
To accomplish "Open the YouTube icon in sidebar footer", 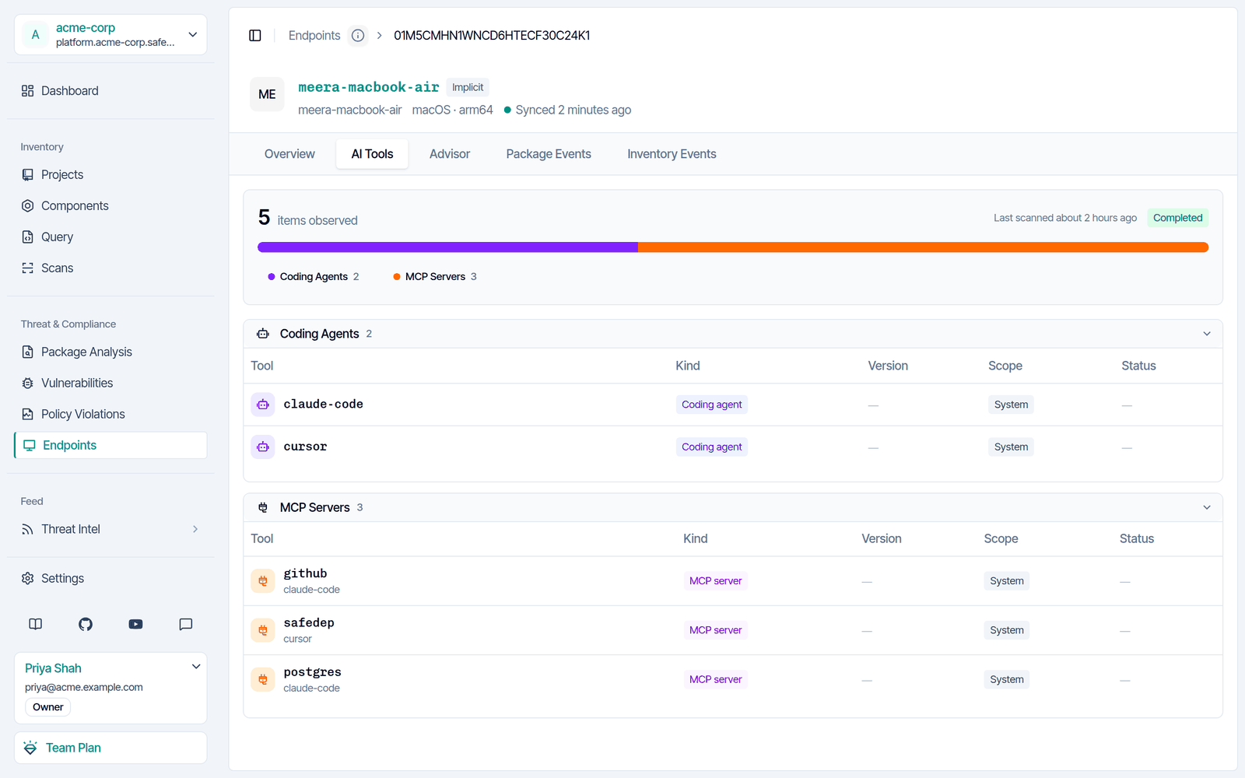I will [x=135, y=624].
